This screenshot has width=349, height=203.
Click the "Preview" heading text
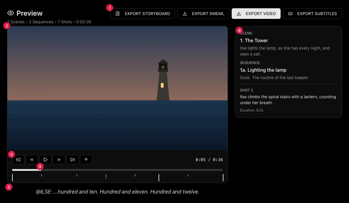29,13
